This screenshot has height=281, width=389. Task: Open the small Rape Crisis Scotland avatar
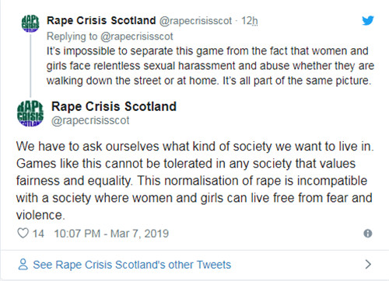coord(30,23)
